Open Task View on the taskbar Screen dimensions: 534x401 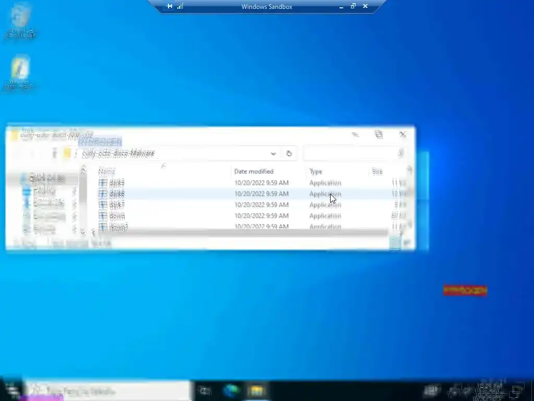click(x=204, y=390)
